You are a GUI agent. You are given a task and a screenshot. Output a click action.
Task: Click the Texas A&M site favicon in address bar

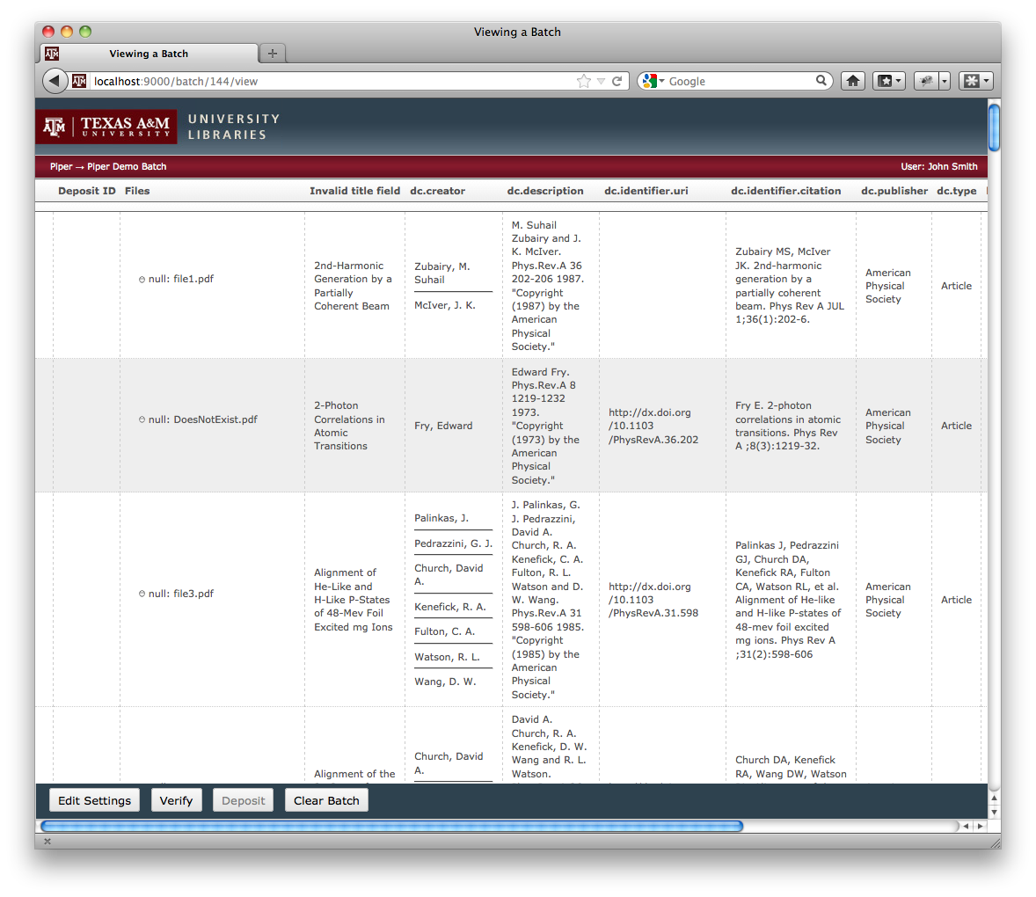click(79, 81)
